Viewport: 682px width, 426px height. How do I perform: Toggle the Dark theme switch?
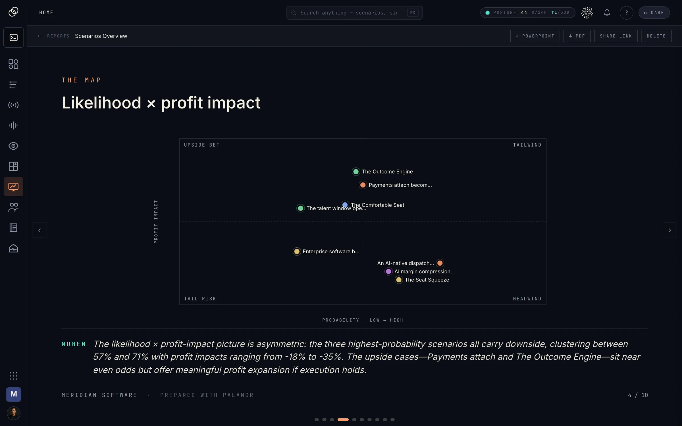pos(654,13)
